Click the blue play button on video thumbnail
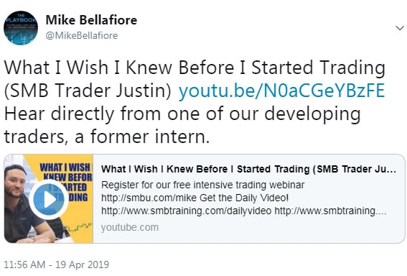Screen dimensions: 407x276 [x=49, y=200]
